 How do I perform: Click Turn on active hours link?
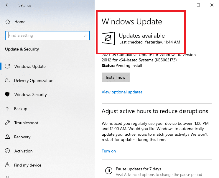click(108, 151)
